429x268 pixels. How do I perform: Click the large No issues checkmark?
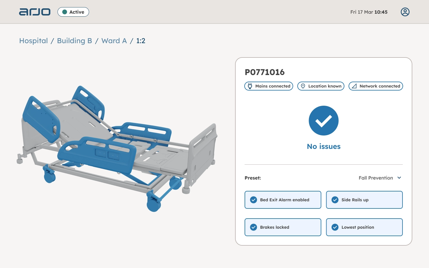324,121
